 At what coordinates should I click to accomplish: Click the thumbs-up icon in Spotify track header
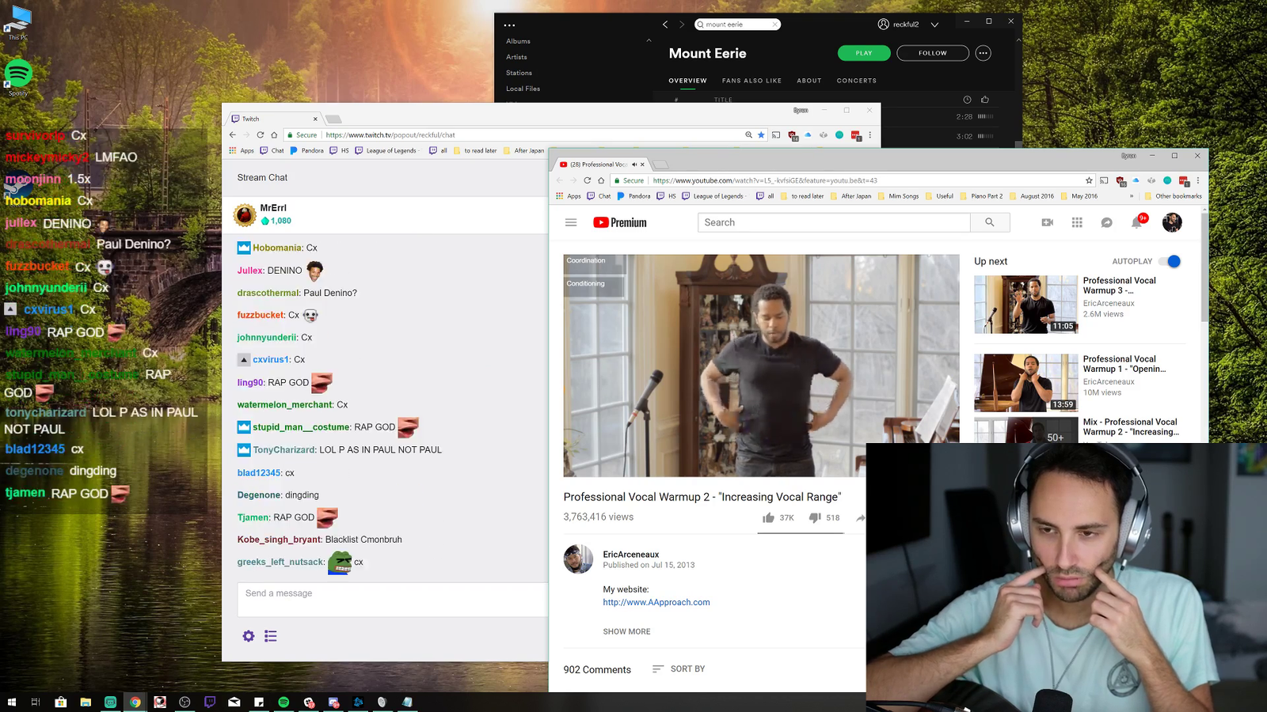click(985, 100)
